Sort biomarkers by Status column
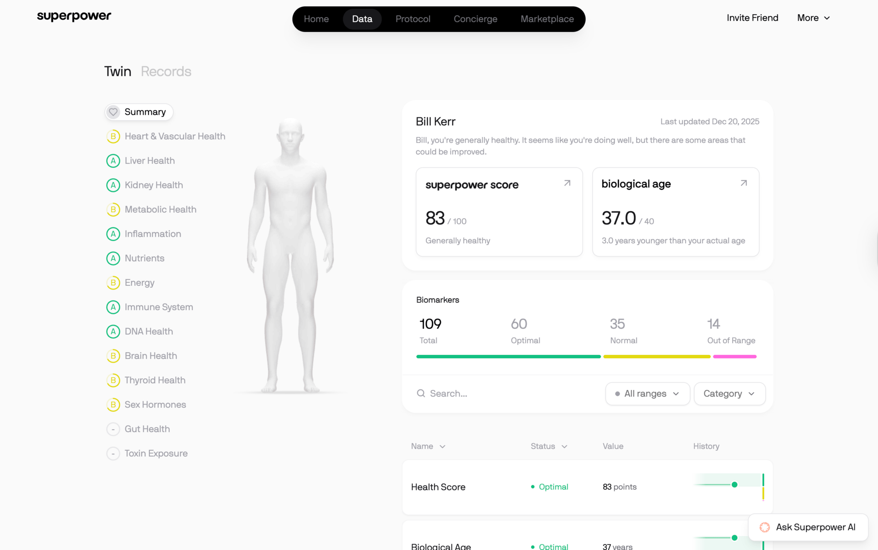878x550 pixels. click(x=548, y=446)
